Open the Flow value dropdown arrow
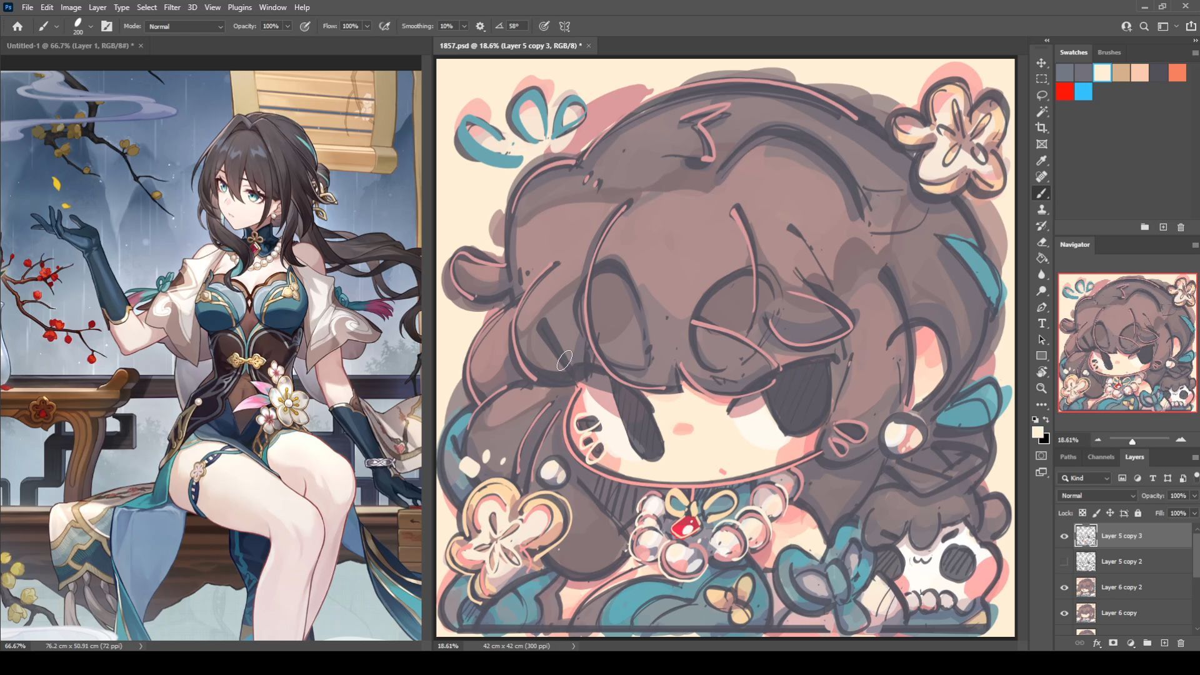This screenshot has width=1200, height=675. [367, 26]
